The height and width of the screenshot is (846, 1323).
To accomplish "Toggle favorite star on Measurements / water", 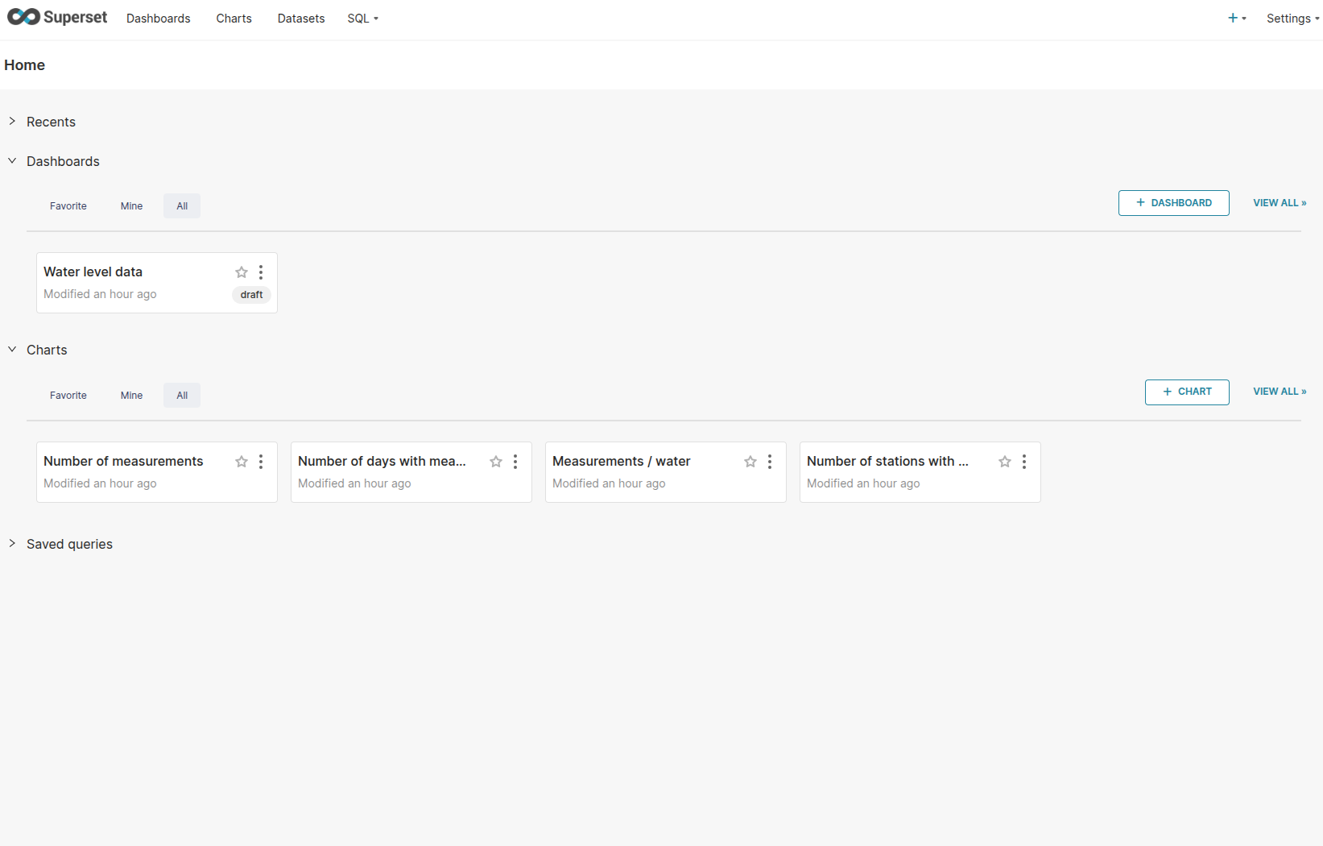I will (750, 462).
